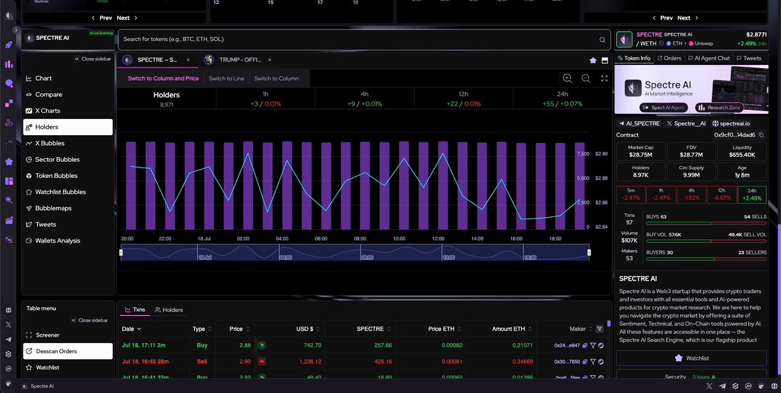The height and width of the screenshot is (393, 781).
Task: Copy the contract address 0x9cf0...14dad6
Action: [x=761, y=135]
